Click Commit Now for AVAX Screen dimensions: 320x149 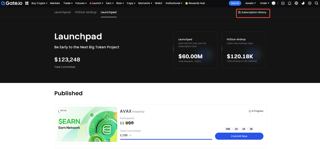[239, 136]
